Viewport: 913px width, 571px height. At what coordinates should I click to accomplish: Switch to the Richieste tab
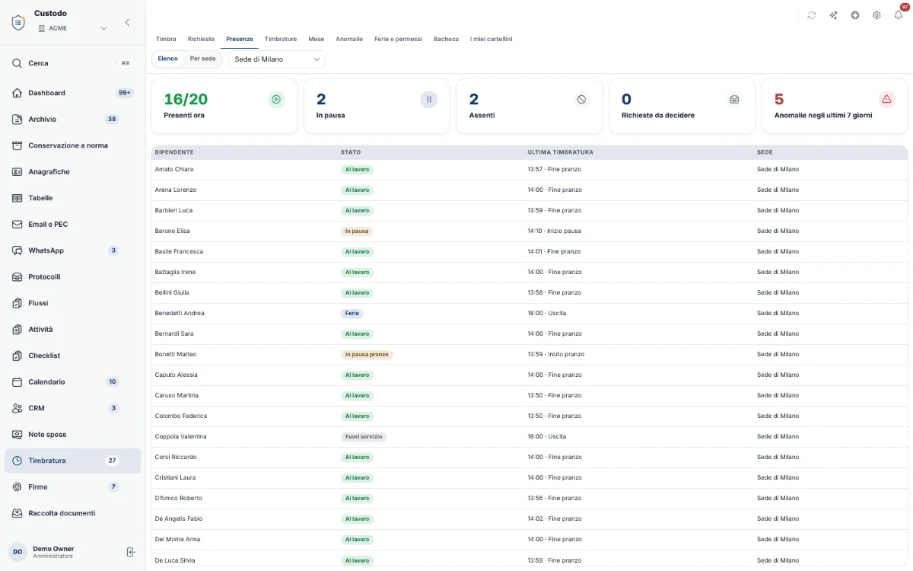coord(201,39)
